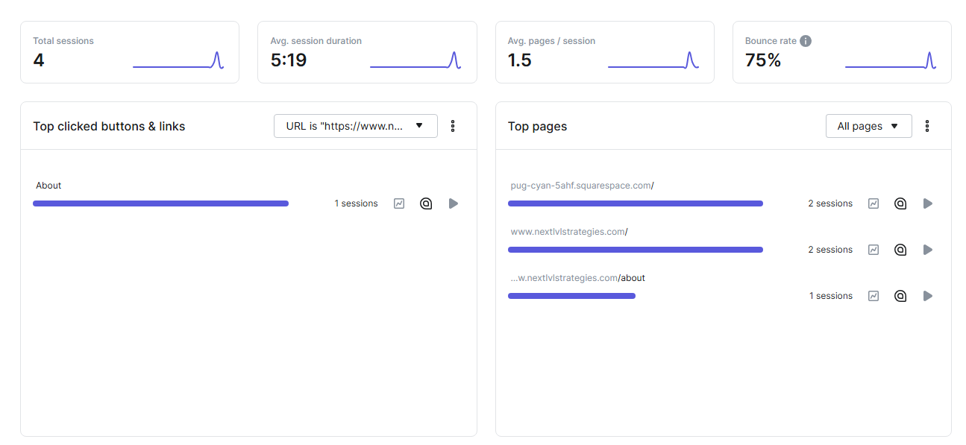
Task: Open trend chart for /about page
Action: click(874, 296)
